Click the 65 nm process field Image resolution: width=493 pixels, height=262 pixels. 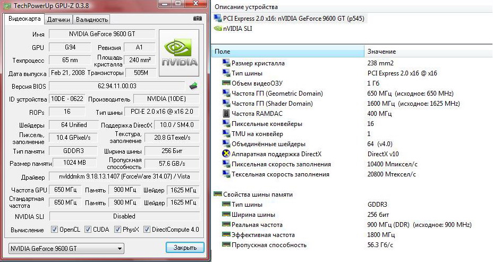(70, 60)
